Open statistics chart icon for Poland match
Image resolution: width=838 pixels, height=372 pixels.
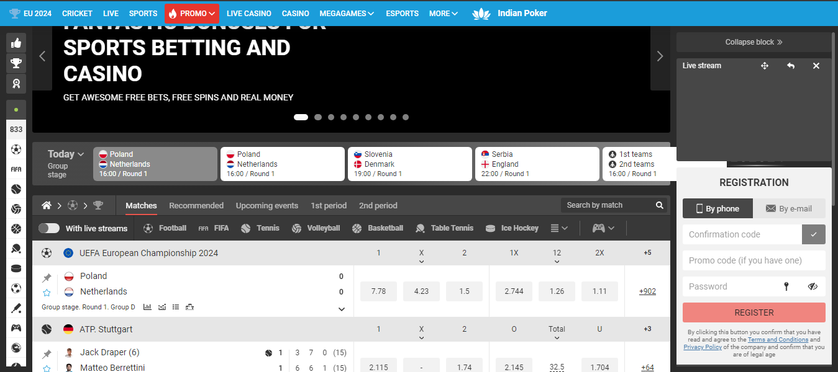pyautogui.click(x=147, y=307)
